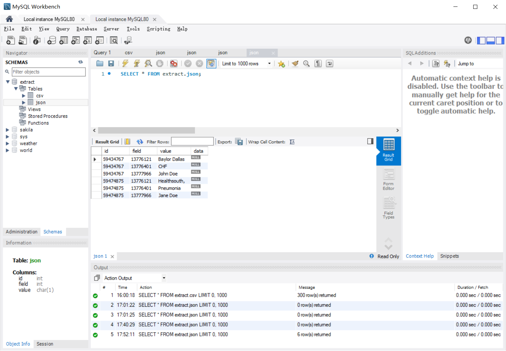Toggle the bottom output panel visibility

coord(491,41)
